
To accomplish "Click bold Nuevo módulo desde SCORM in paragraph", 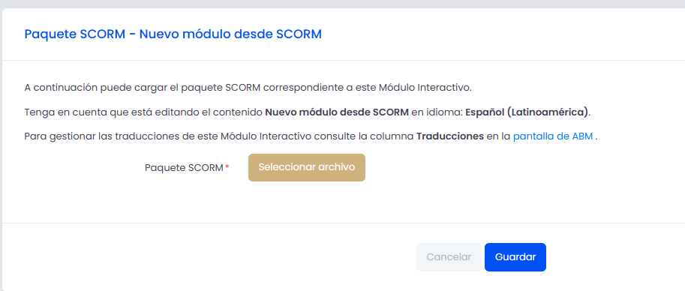I will point(337,112).
